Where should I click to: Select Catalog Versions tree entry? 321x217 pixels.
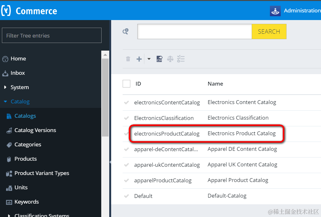point(35,130)
